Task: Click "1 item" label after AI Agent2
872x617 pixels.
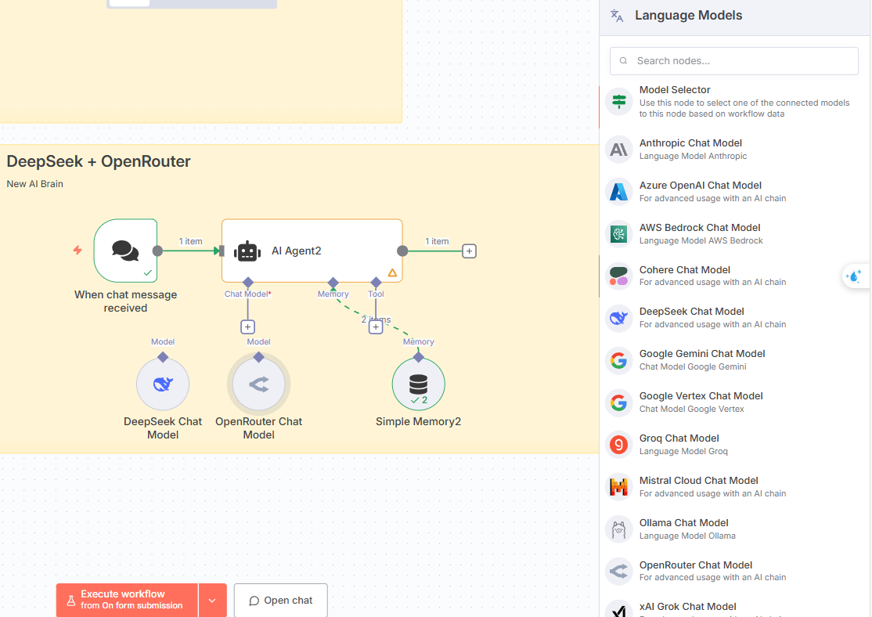Action: pos(437,241)
